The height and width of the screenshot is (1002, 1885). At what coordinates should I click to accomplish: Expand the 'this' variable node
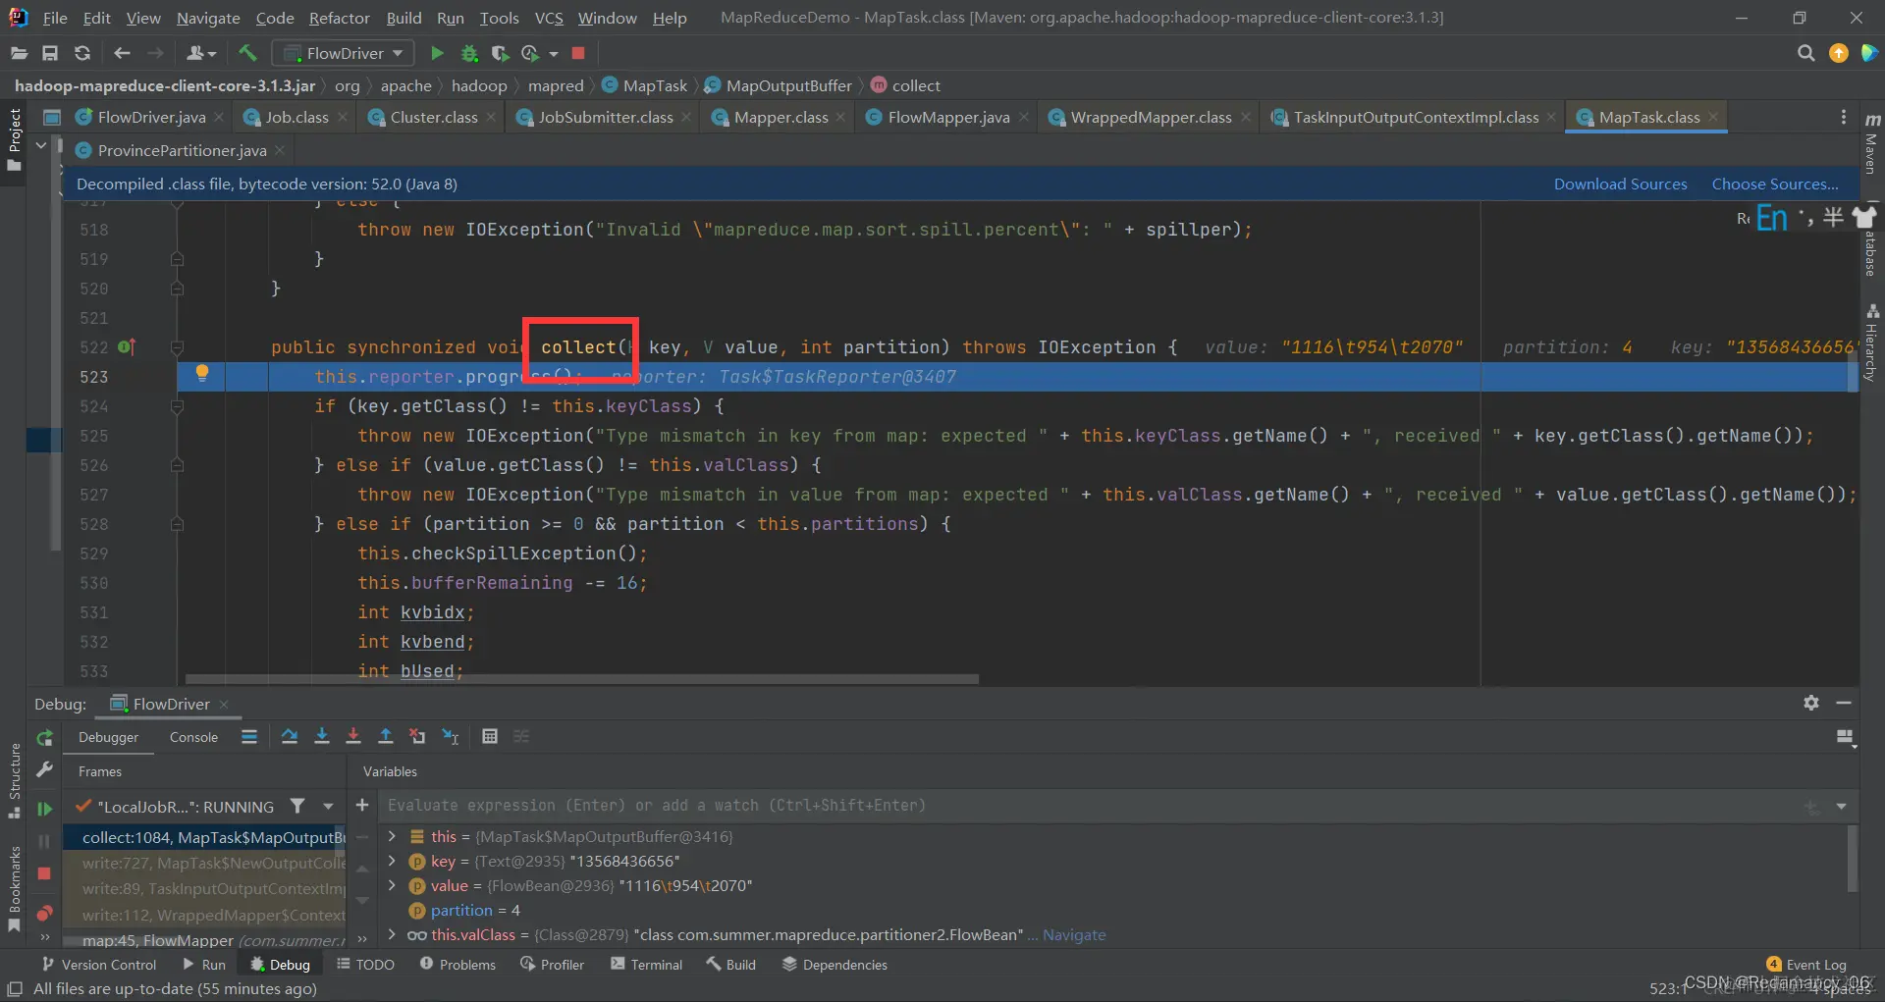point(392,836)
